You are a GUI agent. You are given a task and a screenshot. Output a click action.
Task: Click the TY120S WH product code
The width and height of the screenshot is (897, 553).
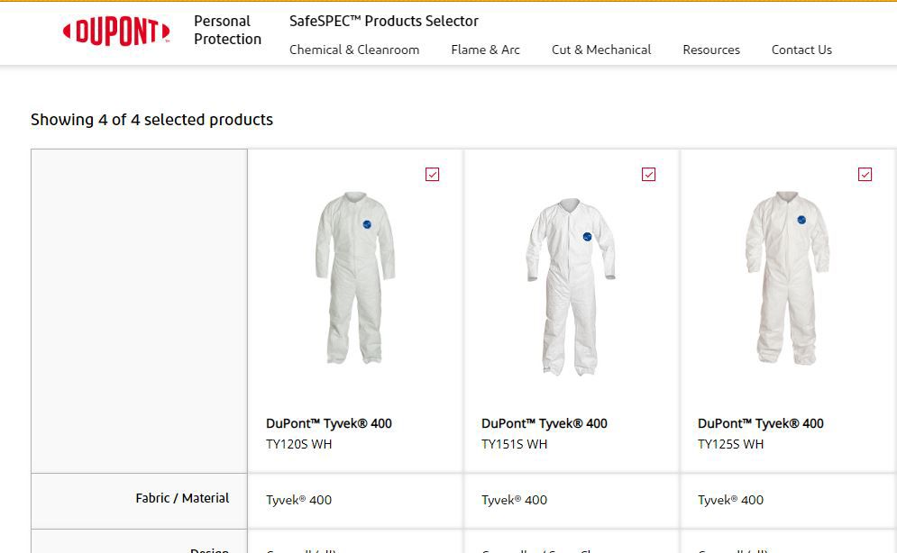(299, 444)
